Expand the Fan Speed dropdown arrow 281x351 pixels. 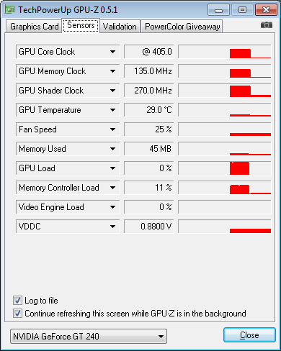click(112, 129)
